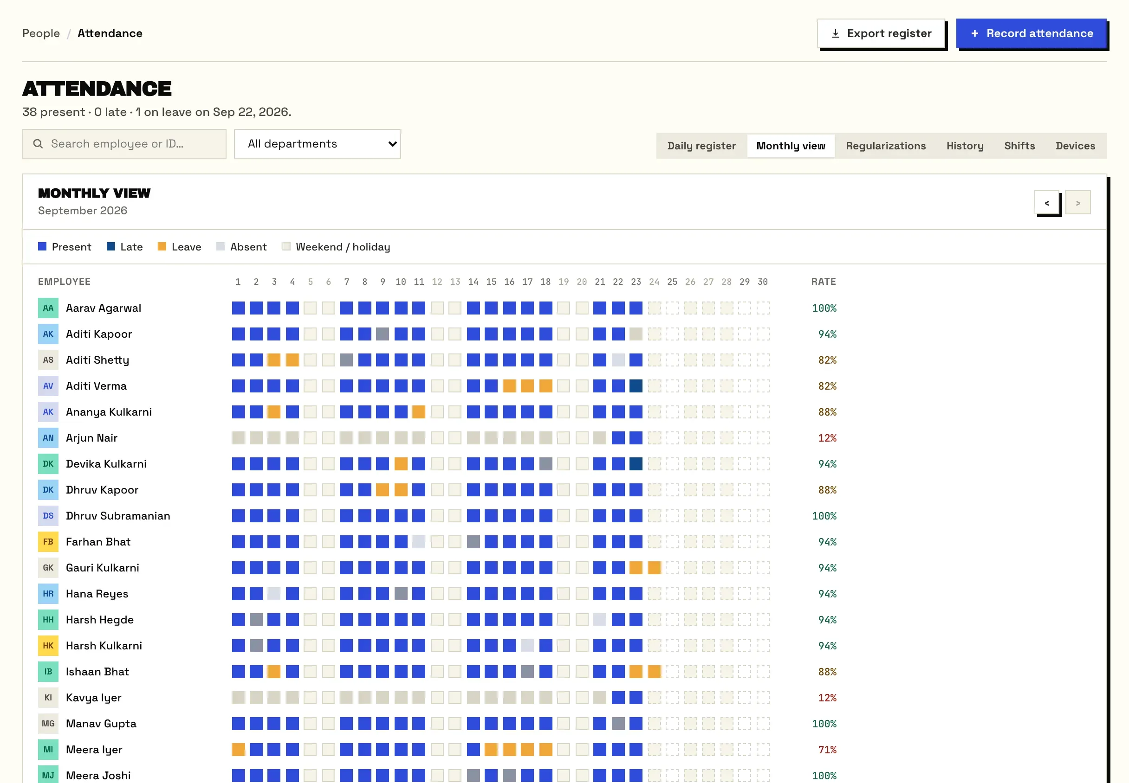Image resolution: width=1129 pixels, height=783 pixels.
Task: Click Meera Iyer's 71% attendance rate
Action: pos(827,750)
